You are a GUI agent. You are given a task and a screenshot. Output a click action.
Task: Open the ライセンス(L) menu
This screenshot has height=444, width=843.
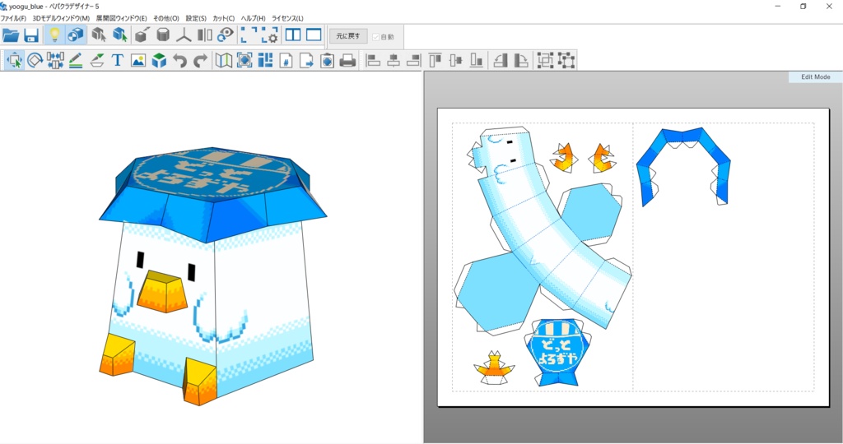287,18
